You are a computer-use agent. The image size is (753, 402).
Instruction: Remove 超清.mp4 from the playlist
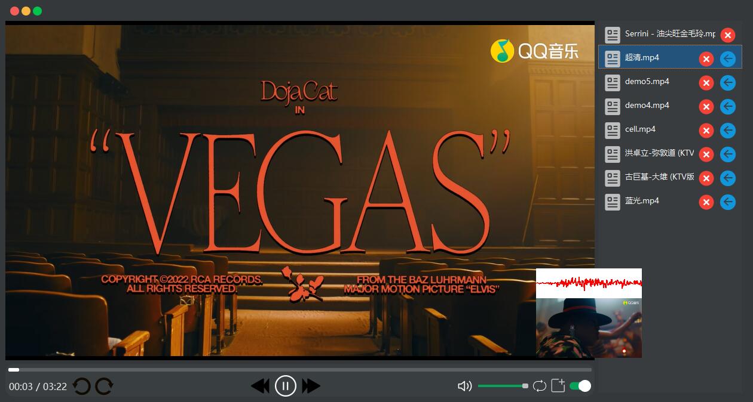pos(706,59)
